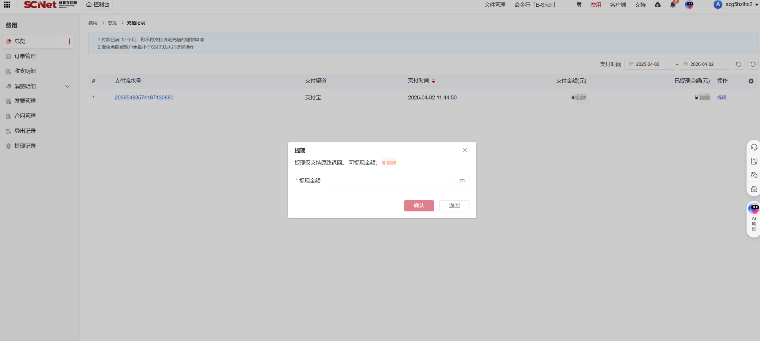Open table column settings gear

point(751,81)
